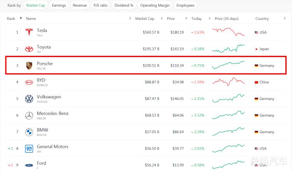Sort by Today column sort arrows
The image size is (292, 172).
click(x=209, y=18)
